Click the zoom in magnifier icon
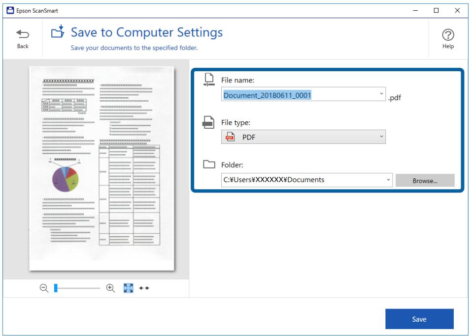The height and width of the screenshot is (336, 470). (x=110, y=288)
